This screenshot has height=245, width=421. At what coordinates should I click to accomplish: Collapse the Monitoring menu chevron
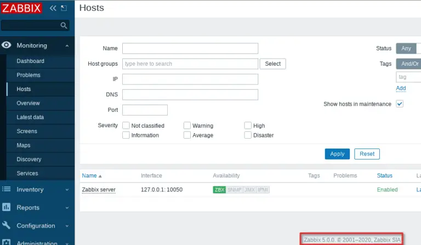(x=67, y=46)
